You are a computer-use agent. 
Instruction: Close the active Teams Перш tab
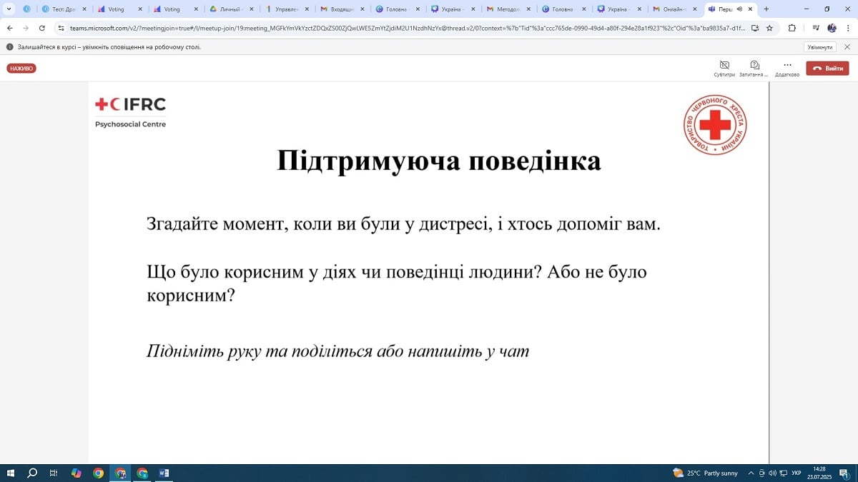(750, 9)
